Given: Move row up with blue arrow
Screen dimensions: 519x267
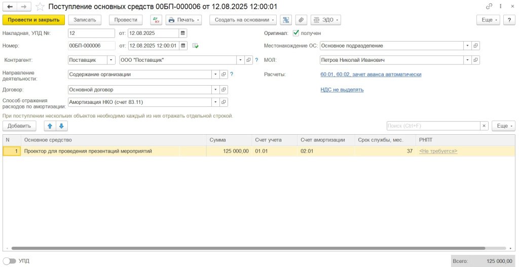Looking at the screenshot, I should 50,126.
